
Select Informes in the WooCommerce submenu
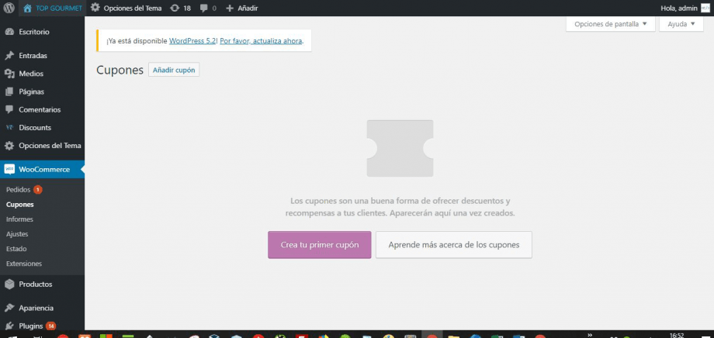pyautogui.click(x=19, y=219)
